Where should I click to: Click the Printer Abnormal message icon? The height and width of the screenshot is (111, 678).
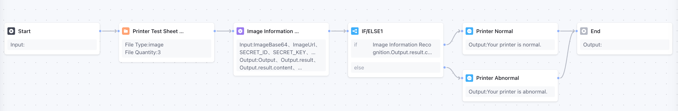coord(469,78)
